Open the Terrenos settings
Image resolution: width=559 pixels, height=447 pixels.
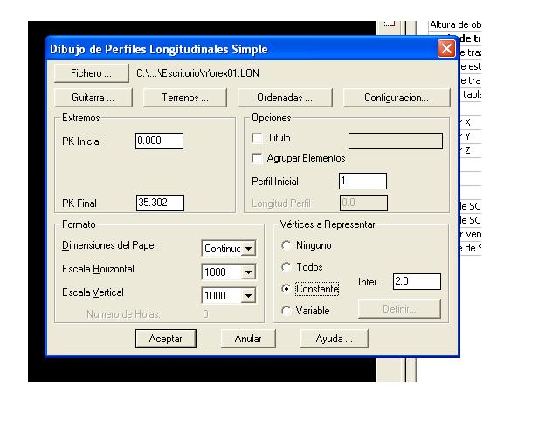point(184,98)
